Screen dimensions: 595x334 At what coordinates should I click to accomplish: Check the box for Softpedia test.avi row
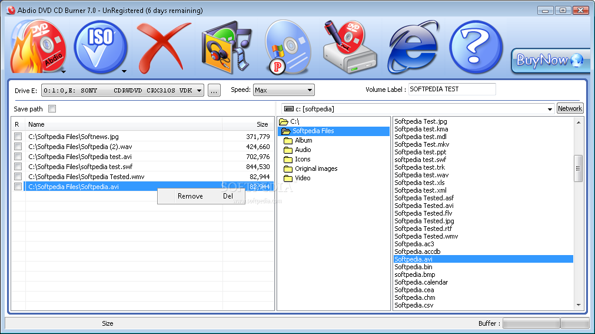click(18, 156)
